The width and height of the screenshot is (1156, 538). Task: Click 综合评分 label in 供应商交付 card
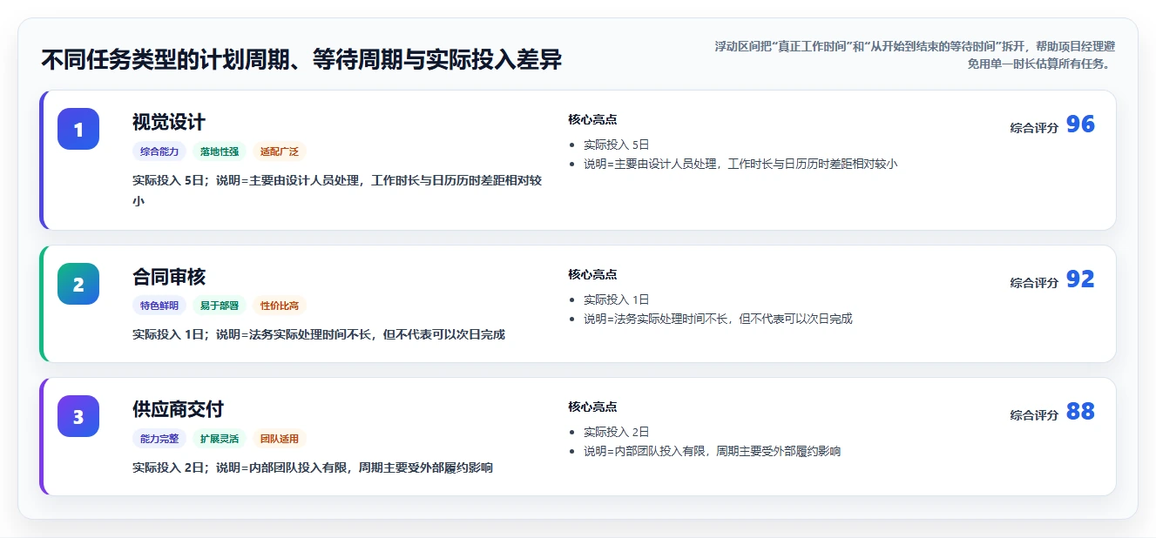[1034, 414]
